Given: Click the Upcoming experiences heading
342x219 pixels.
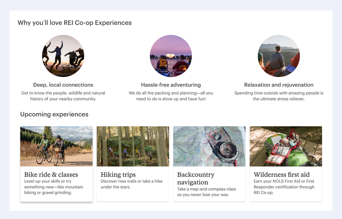Looking at the screenshot, I should [54, 114].
